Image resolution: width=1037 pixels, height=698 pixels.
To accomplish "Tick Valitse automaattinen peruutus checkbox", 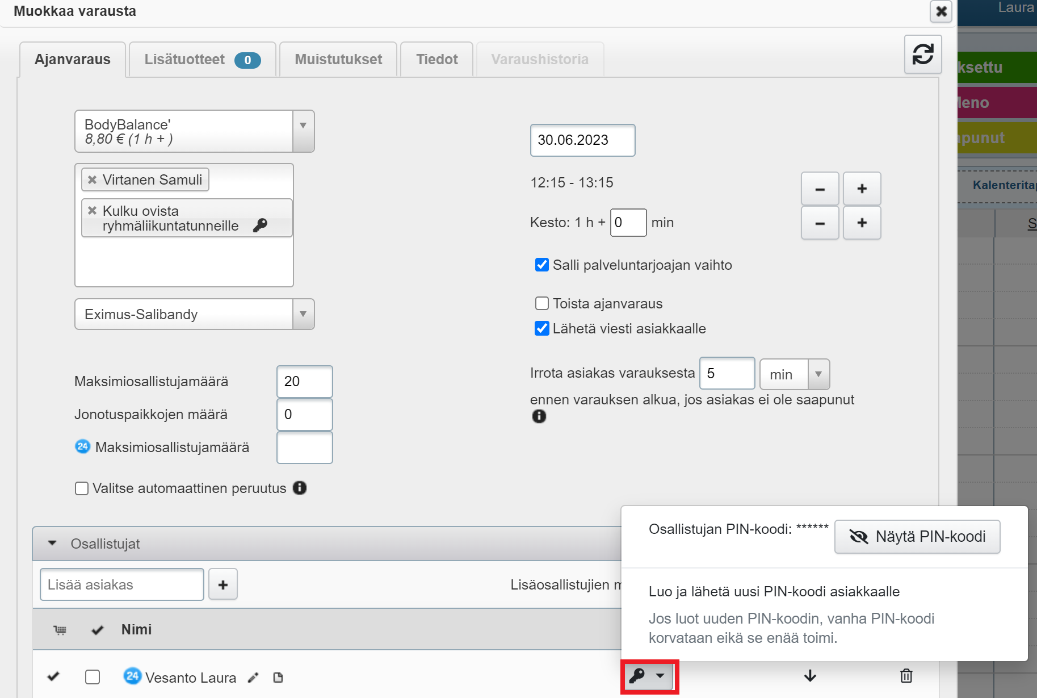I will pos(82,488).
